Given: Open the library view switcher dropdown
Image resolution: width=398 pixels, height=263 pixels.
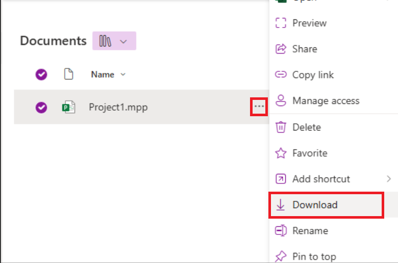Looking at the screenshot, I should (114, 41).
